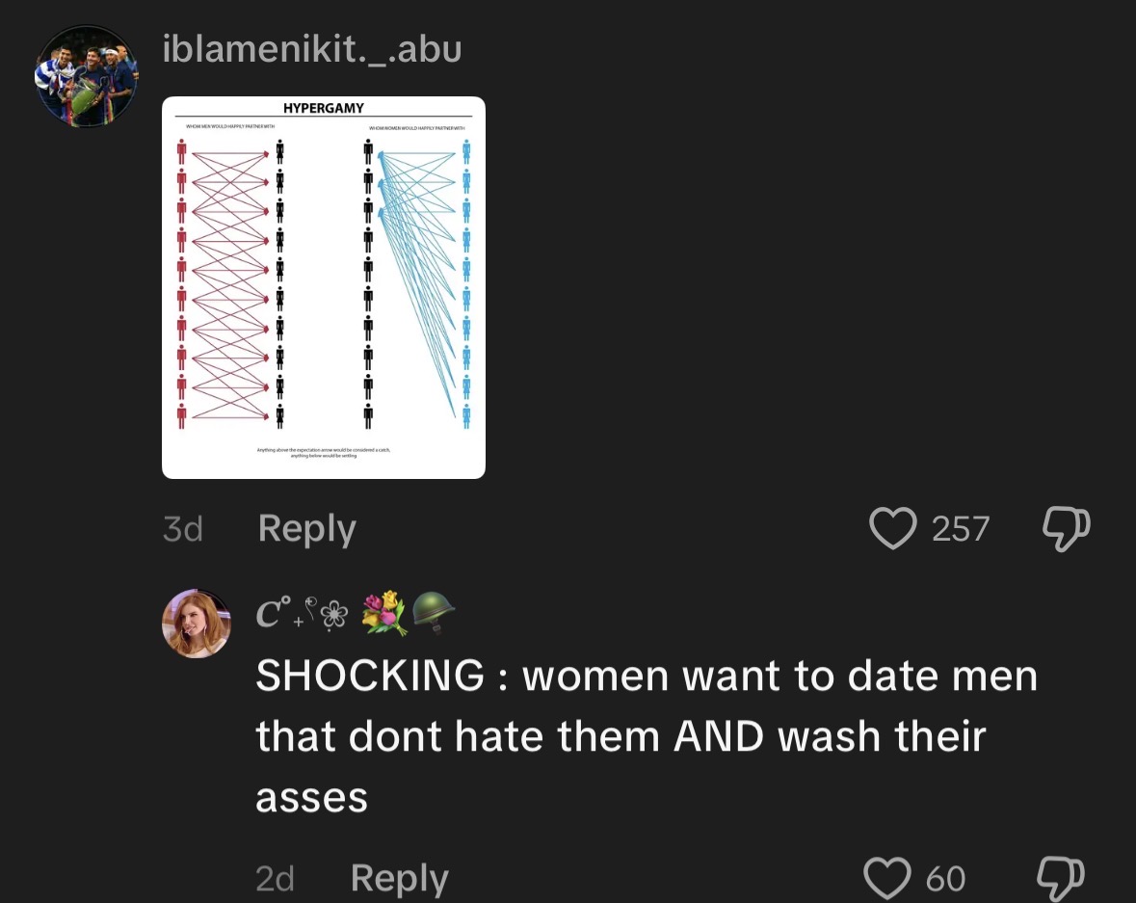1136x903 pixels.
Task: Open the iblamenikit._.abu profile picture
Action: (x=86, y=76)
